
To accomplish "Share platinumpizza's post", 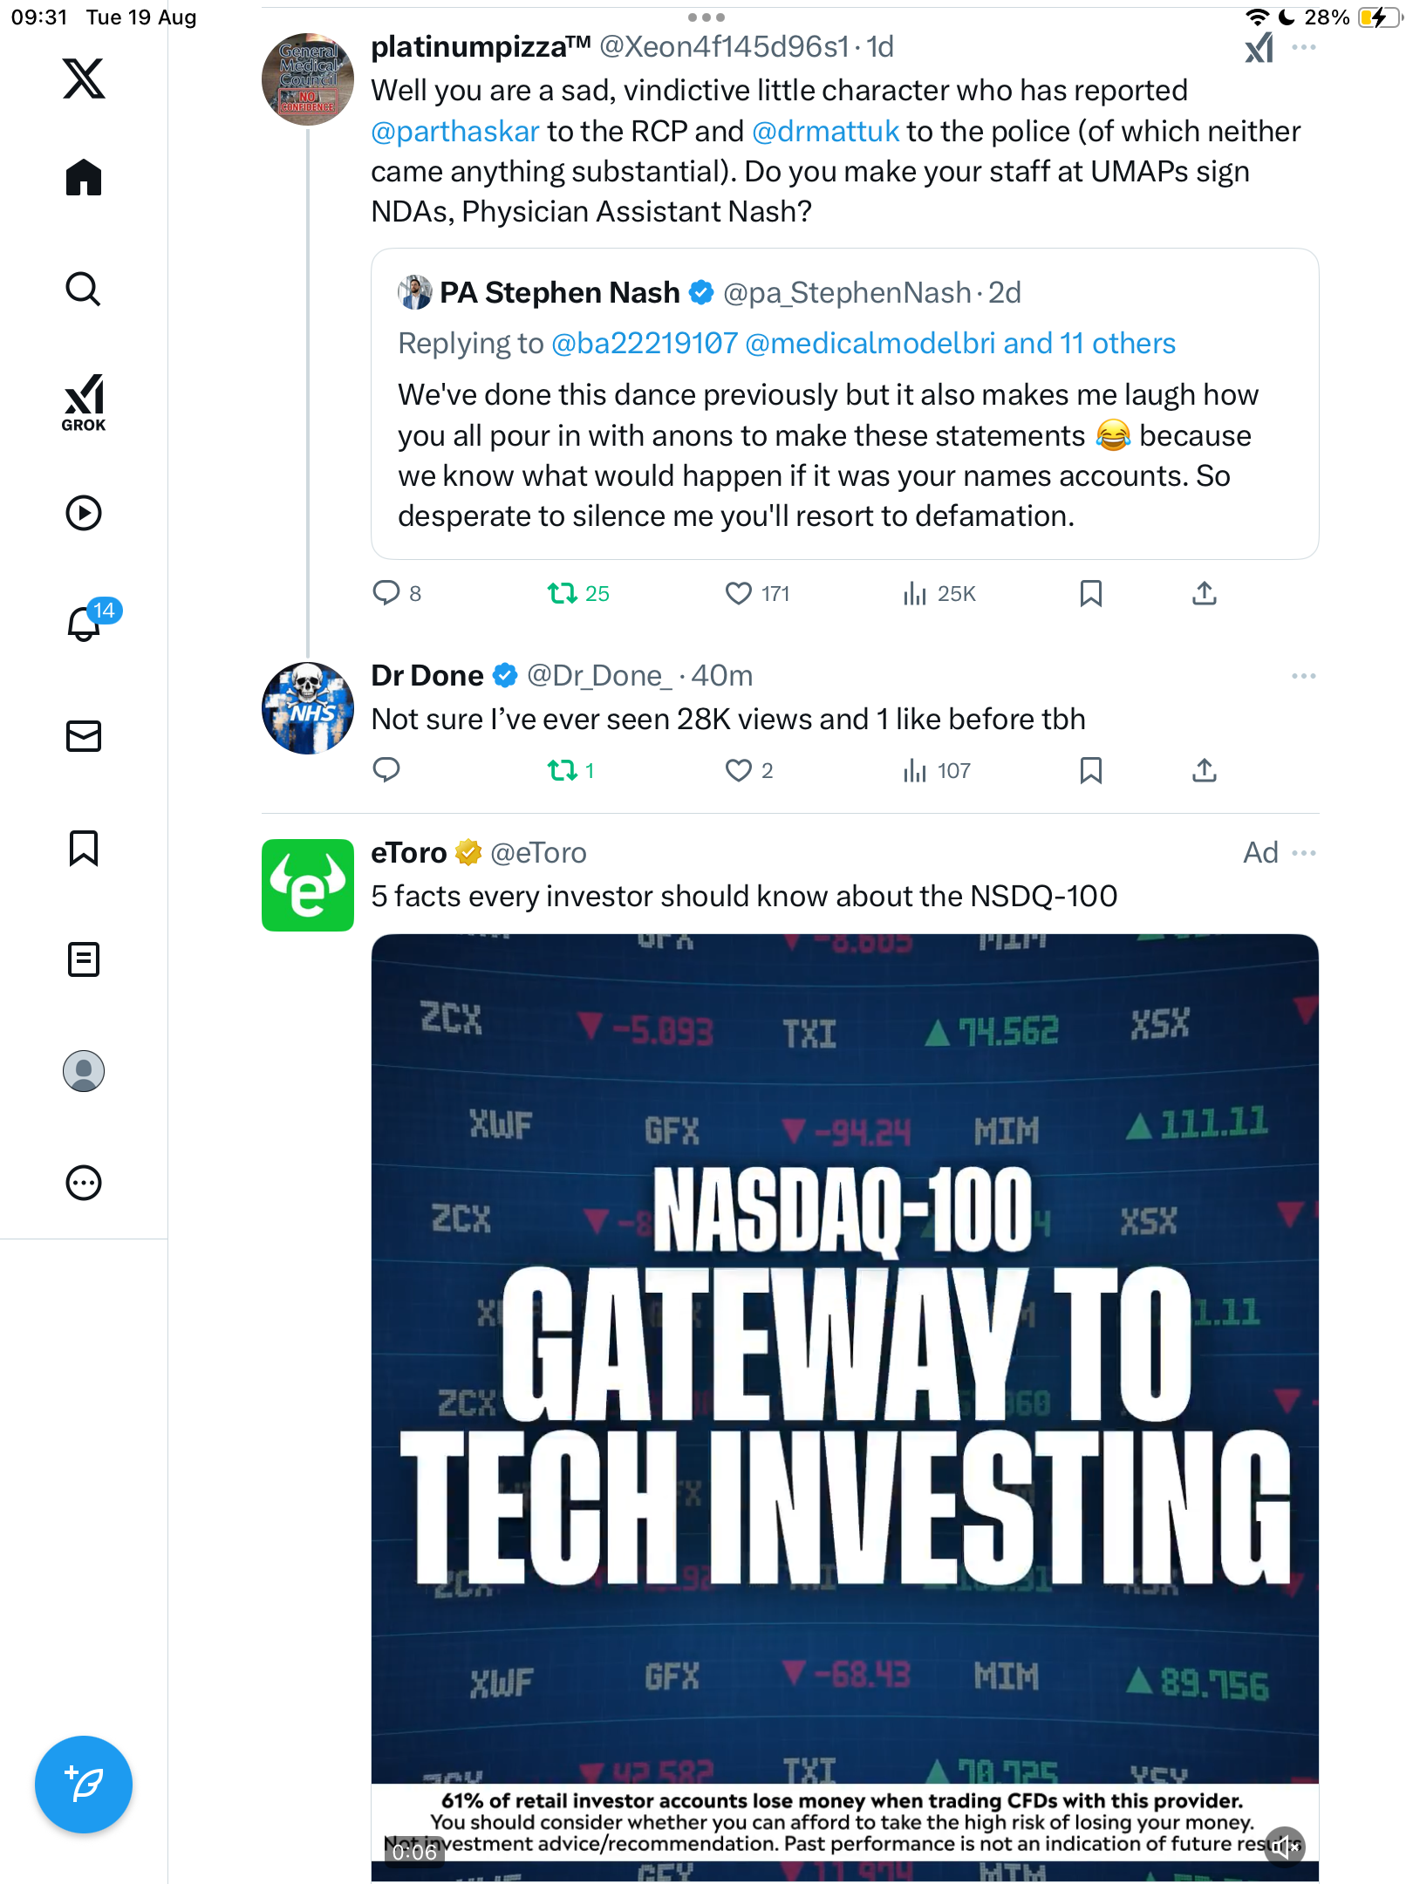I will [1204, 594].
